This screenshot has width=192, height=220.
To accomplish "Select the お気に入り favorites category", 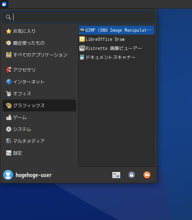I will (39, 31).
